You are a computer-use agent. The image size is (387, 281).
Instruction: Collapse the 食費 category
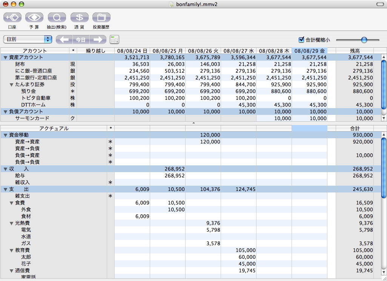[11, 203]
